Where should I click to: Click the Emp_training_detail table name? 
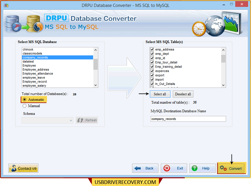pyautogui.click(x=168, y=67)
